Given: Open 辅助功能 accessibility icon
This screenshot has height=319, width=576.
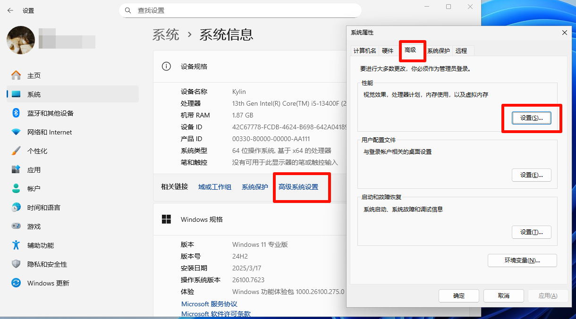Looking at the screenshot, I should (x=16, y=245).
